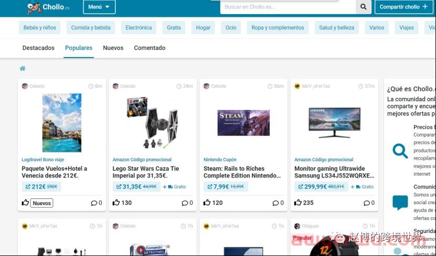Open Steam: Rails to Riches title
Image resolution: width=436 pixels, height=256 pixels.
(x=242, y=172)
